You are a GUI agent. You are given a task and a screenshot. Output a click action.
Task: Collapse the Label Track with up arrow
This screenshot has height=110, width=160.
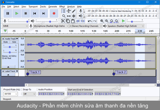point(8,75)
